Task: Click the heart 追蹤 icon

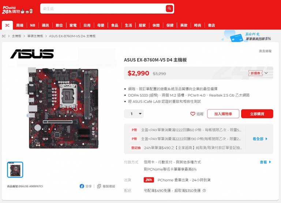Action: (193, 114)
